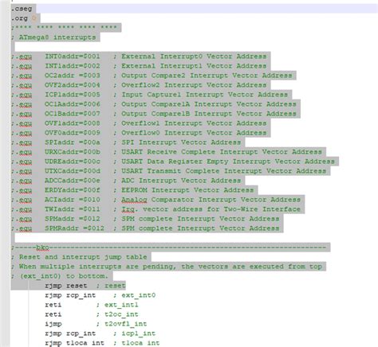
Task: Click the 'EEPROM Interrupt Vector Address' comment
Action: 187,190
